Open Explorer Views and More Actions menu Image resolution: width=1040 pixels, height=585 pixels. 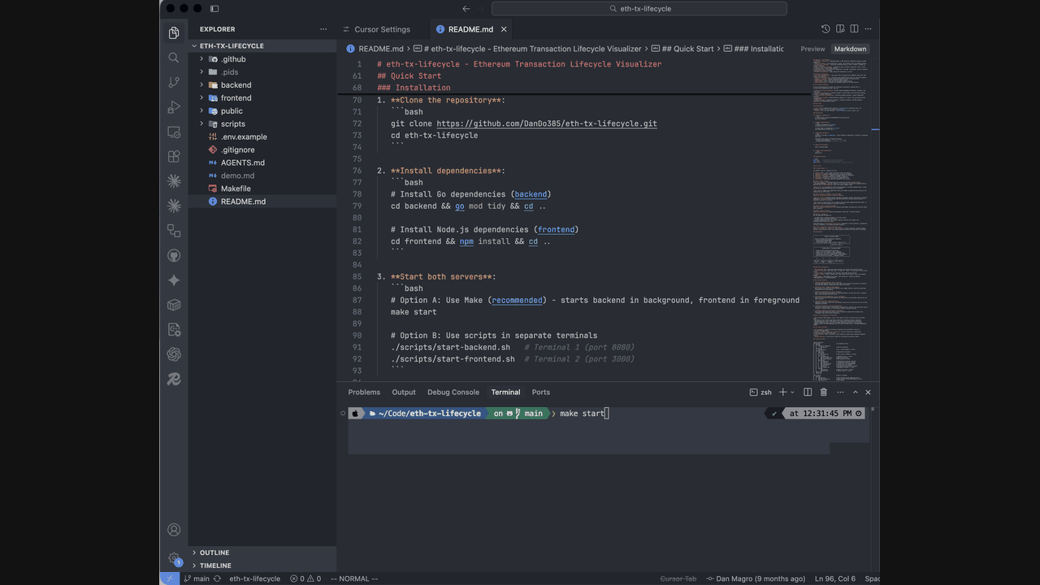click(x=323, y=29)
